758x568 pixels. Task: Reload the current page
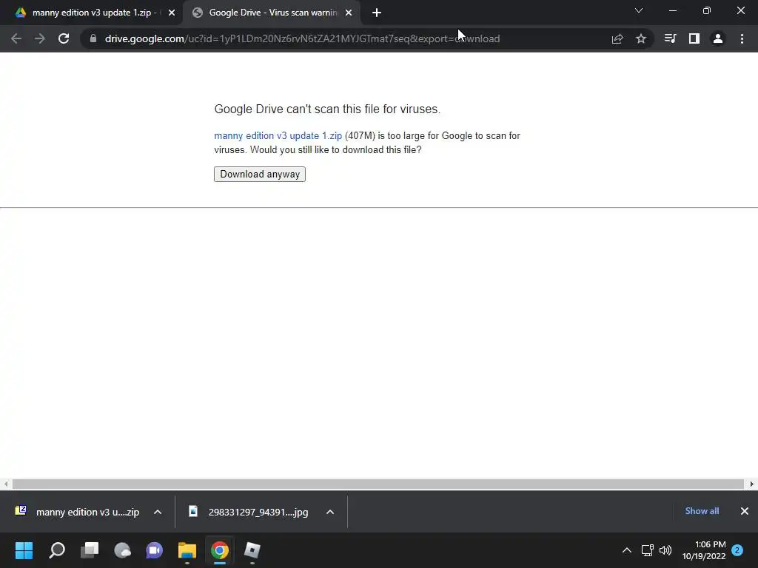tap(64, 38)
